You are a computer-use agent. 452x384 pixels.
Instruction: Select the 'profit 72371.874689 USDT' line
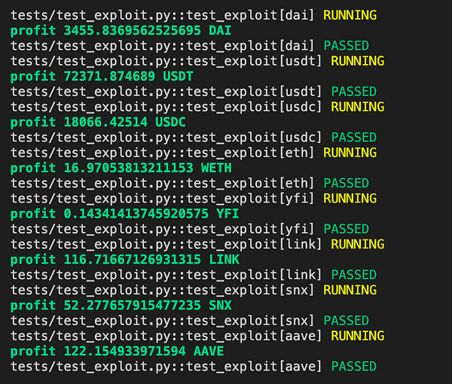click(102, 76)
